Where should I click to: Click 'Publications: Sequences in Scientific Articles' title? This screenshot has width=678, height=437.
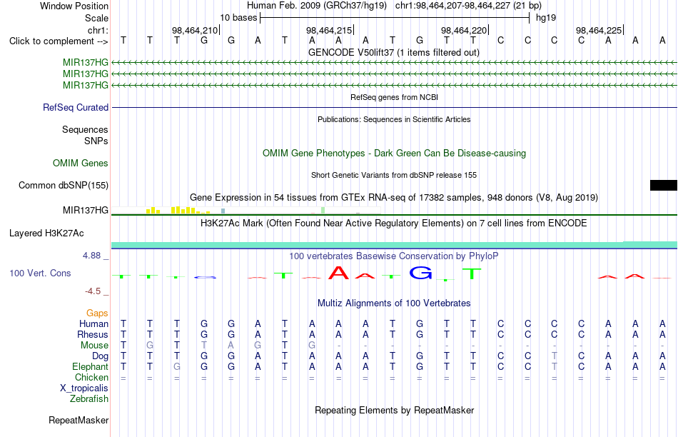click(x=394, y=119)
